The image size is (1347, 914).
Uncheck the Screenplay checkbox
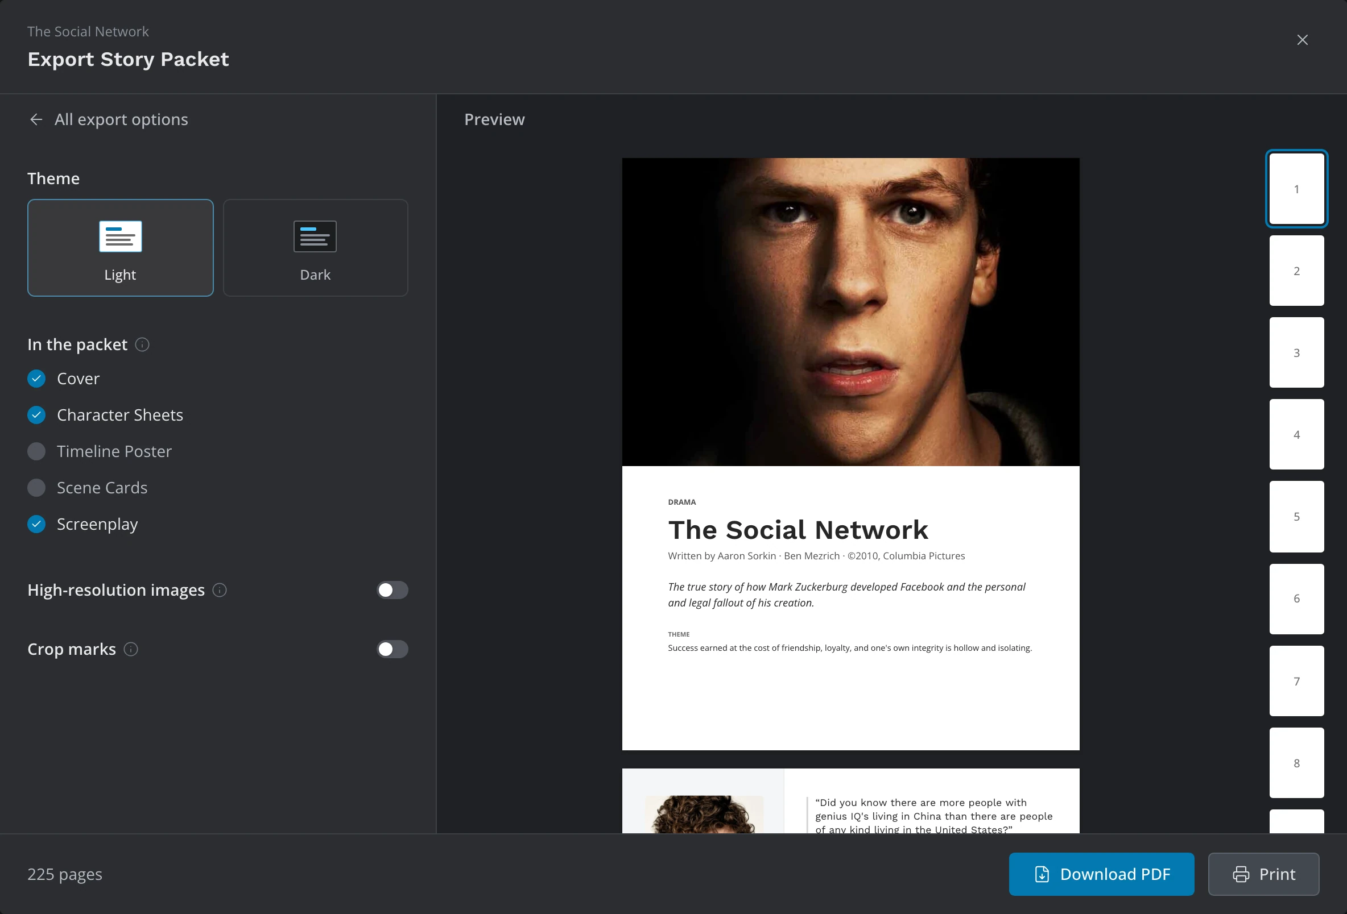tap(36, 524)
